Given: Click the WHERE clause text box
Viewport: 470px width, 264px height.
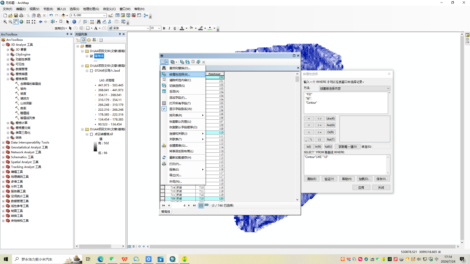Looking at the screenshot, I should click(x=347, y=165).
